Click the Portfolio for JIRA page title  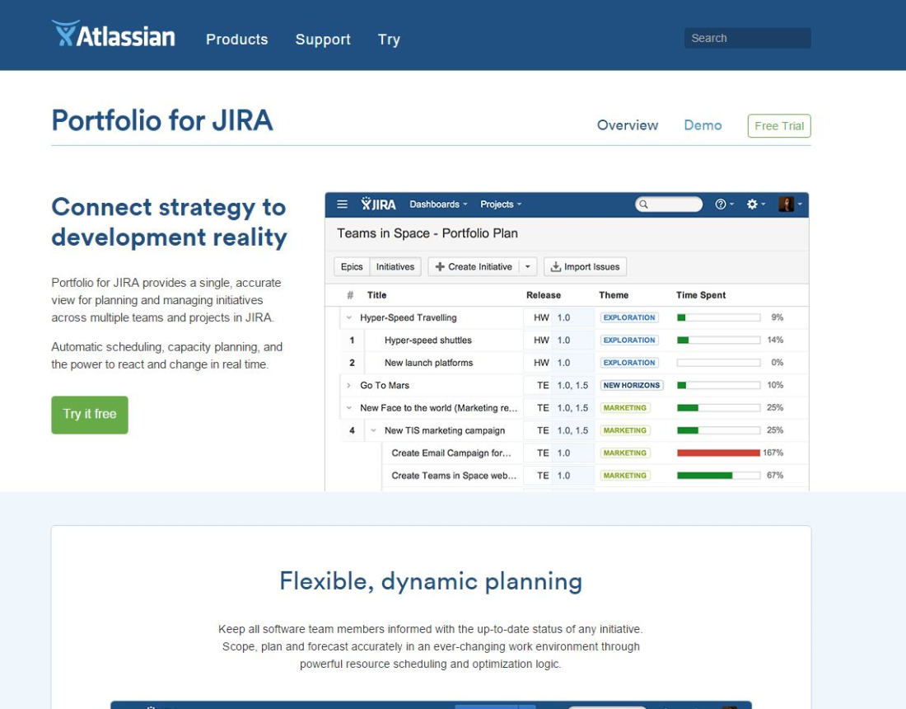(x=162, y=120)
